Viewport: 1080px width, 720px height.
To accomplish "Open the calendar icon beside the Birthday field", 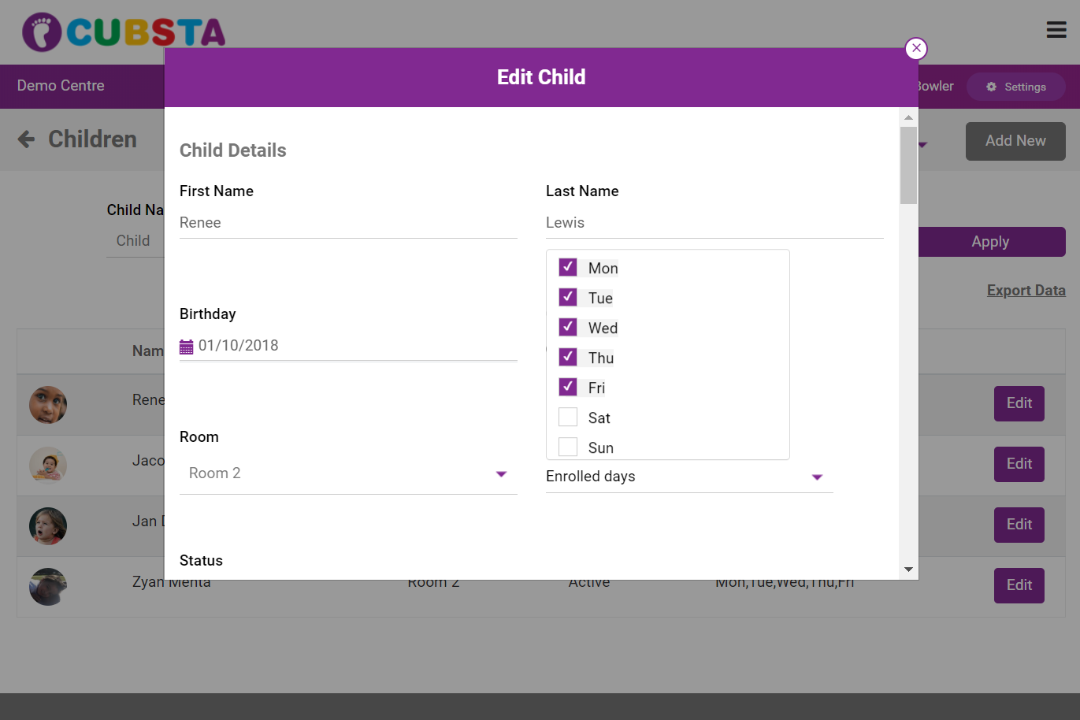I will click(187, 346).
